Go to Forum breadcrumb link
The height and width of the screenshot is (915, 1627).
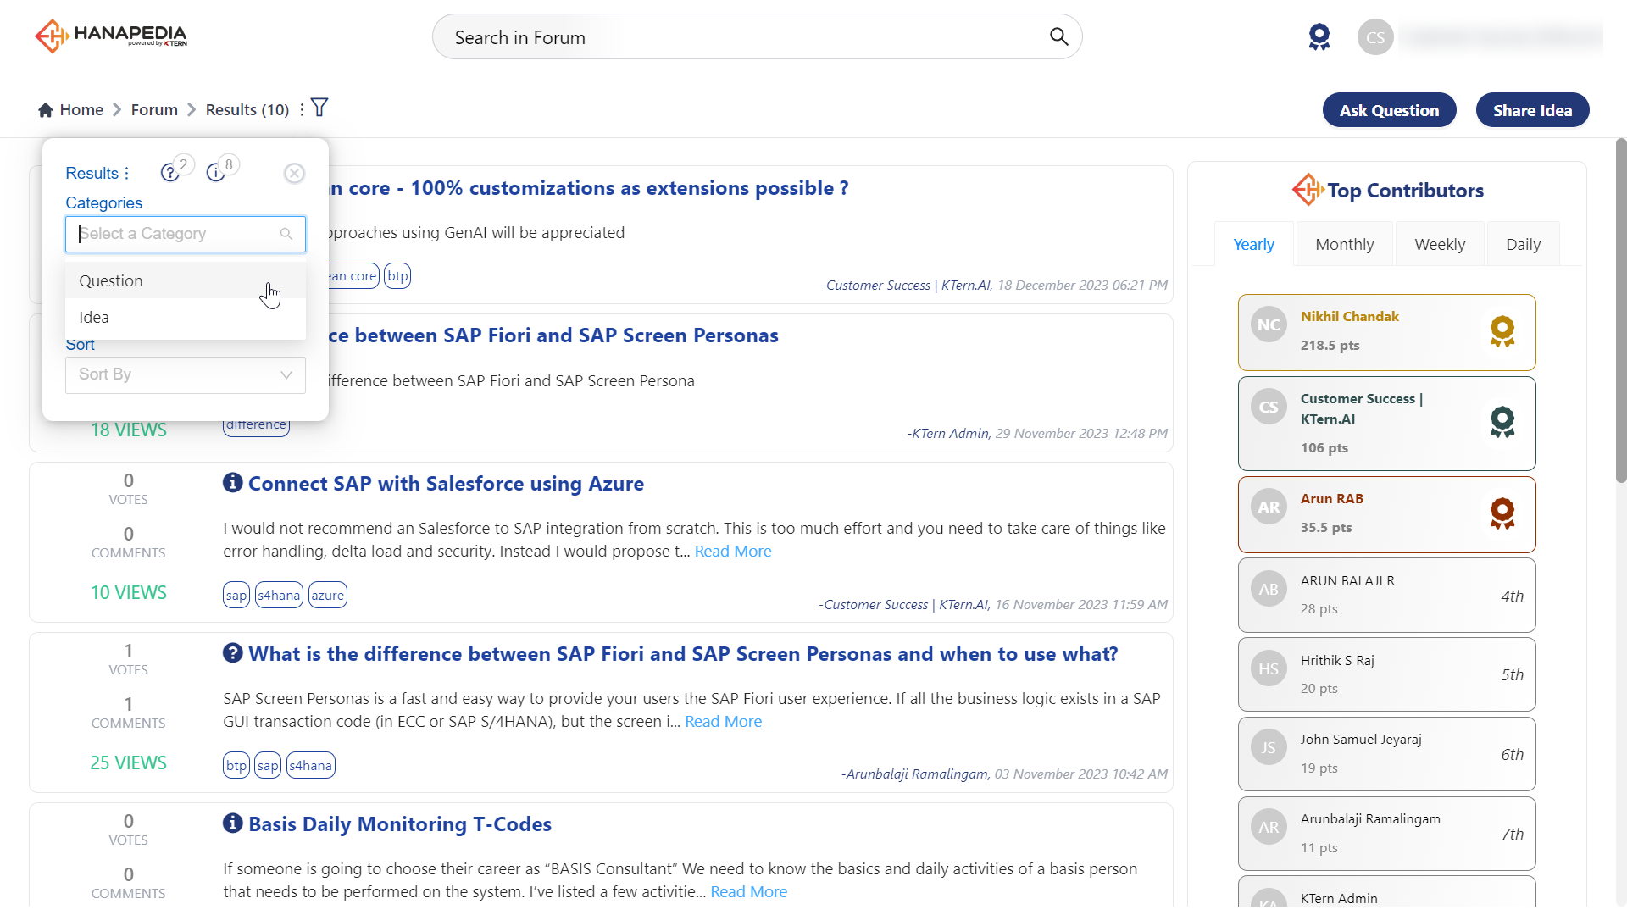coord(154,110)
